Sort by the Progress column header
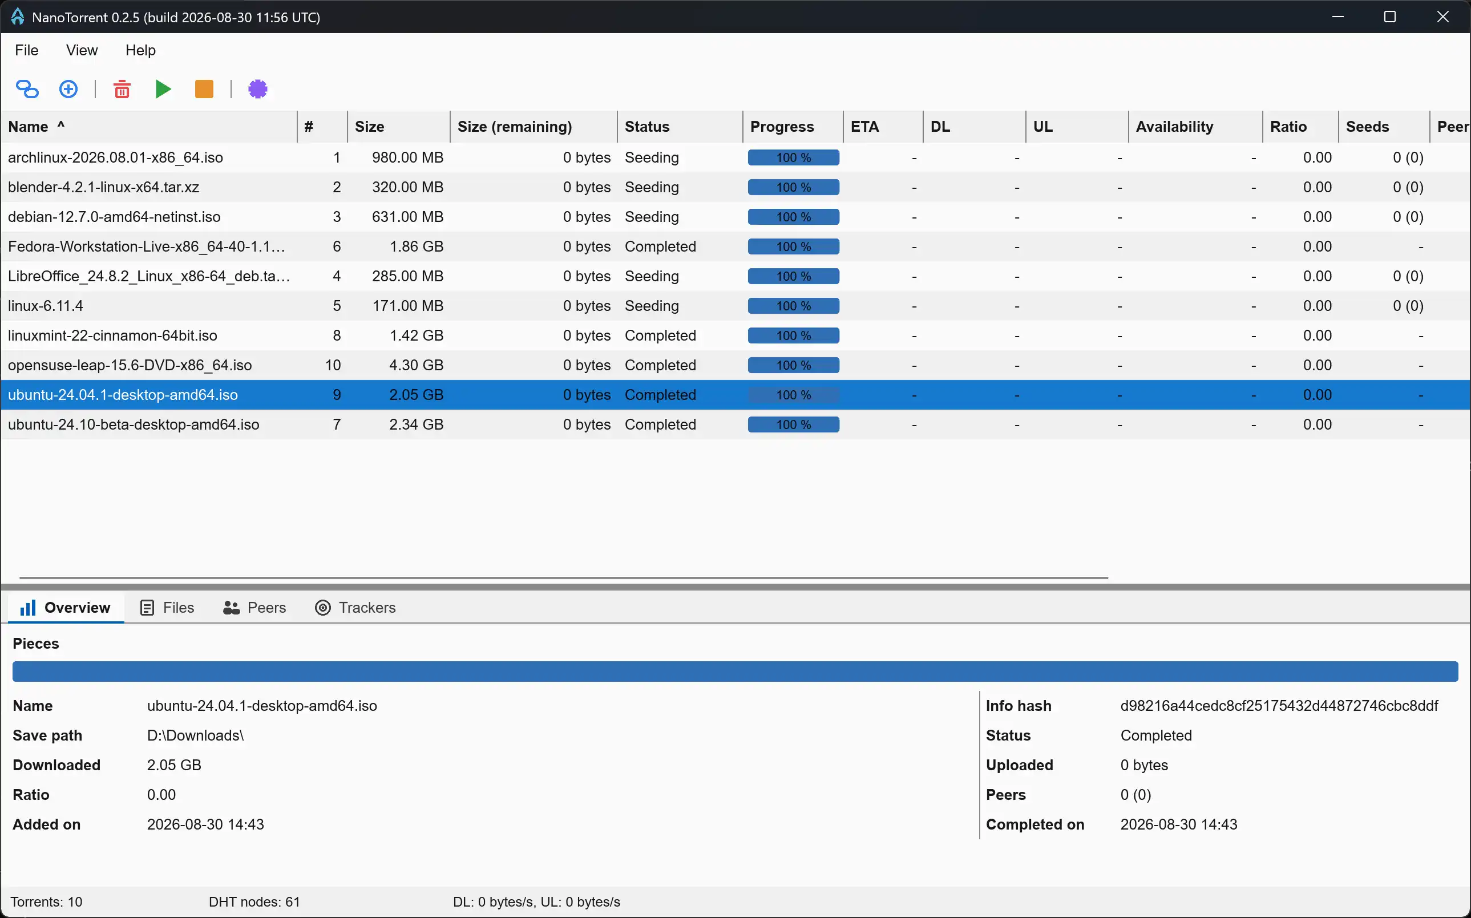Screen dimensions: 1471x918 coord(793,127)
